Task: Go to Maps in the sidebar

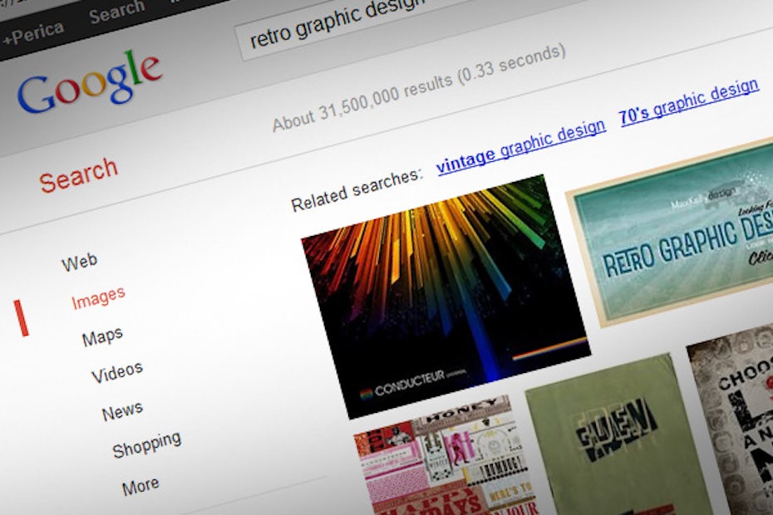Action: [102, 337]
